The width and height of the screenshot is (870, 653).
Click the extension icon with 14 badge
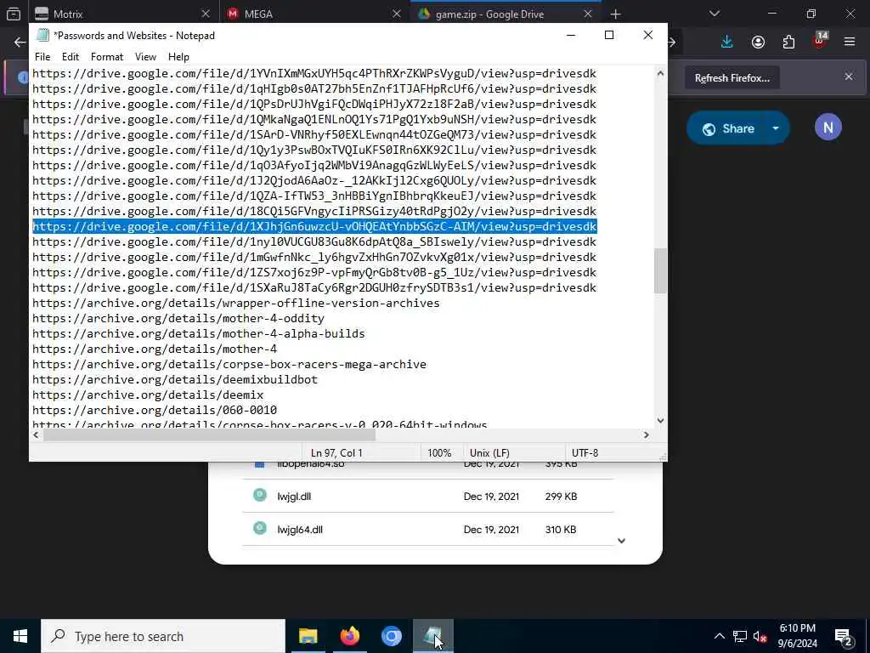pyautogui.click(x=820, y=41)
